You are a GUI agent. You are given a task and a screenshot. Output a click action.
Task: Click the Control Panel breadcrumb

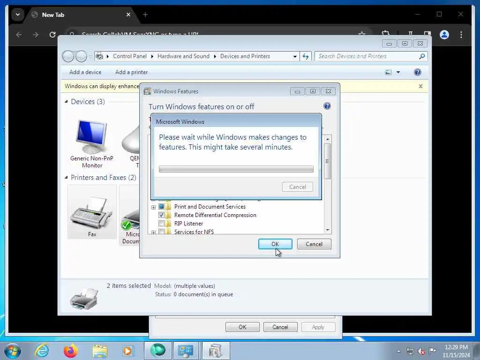(x=130, y=56)
